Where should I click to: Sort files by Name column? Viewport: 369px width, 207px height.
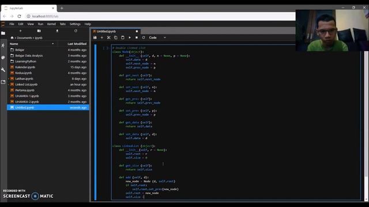[32, 44]
